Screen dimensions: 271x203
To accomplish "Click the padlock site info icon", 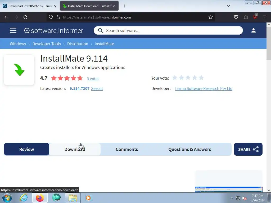I will click(x=58, y=17).
